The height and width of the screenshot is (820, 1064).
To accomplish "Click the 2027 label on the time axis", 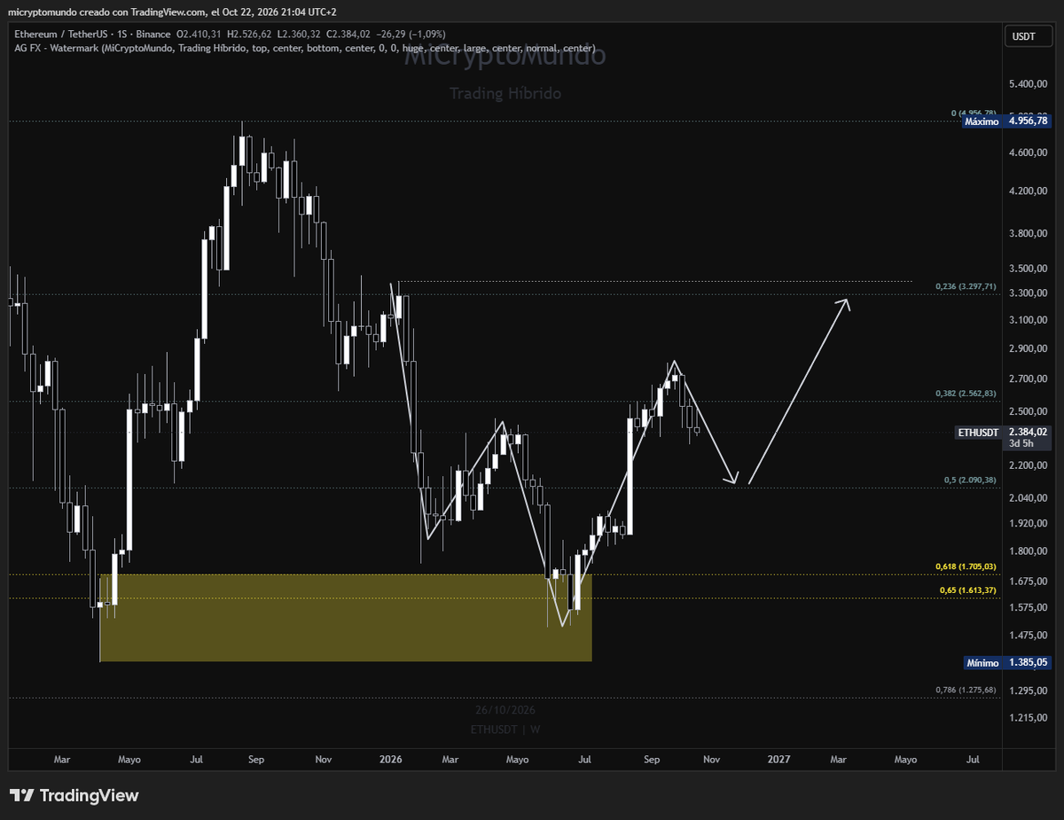I will point(778,760).
